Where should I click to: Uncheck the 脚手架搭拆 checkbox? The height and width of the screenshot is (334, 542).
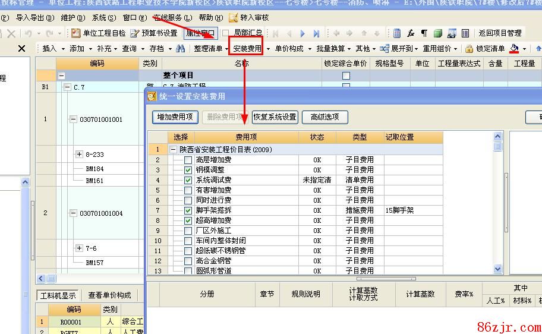pyautogui.click(x=188, y=210)
